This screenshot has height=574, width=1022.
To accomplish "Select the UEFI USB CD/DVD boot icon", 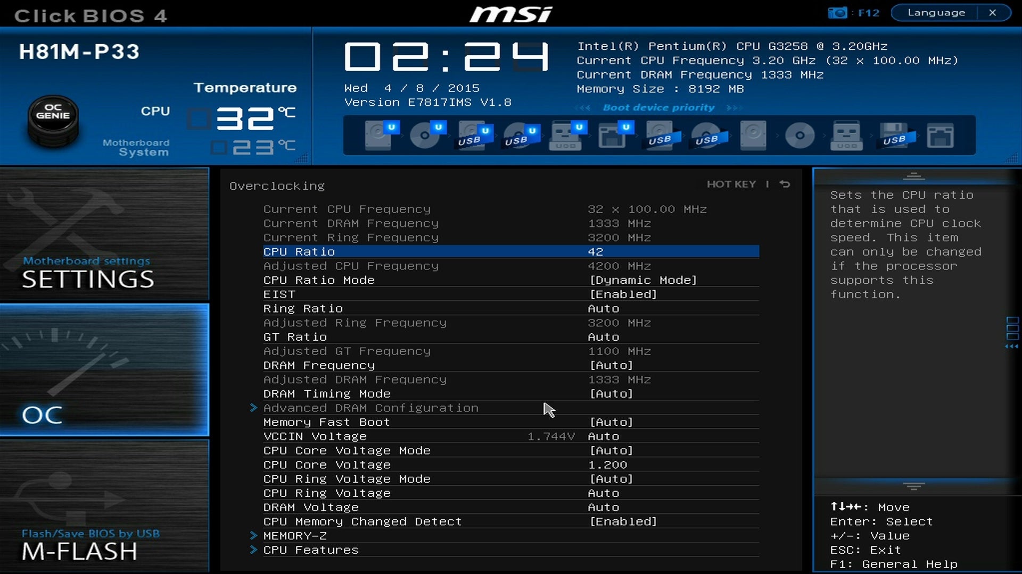I will click(522, 135).
